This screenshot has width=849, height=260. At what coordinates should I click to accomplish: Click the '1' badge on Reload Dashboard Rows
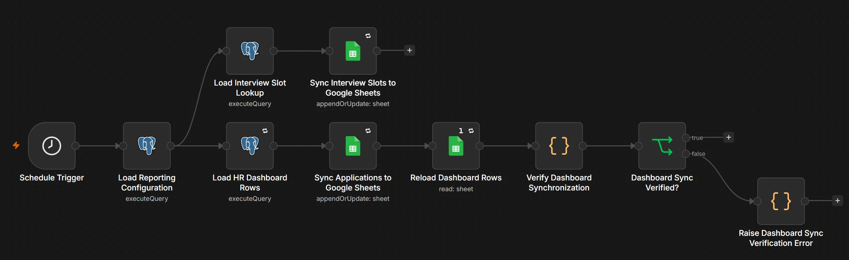point(461,131)
